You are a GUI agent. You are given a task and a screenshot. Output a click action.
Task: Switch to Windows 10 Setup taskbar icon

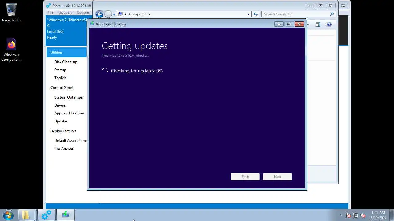pyautogui.click(x=66, y=215)
